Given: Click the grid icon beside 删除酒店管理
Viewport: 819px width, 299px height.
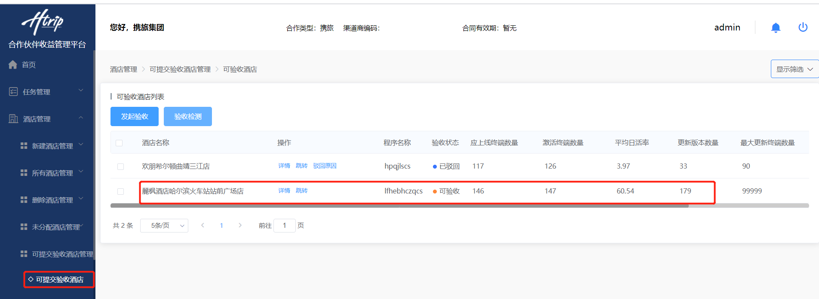Looking at the screenshot, I should 24,200.
